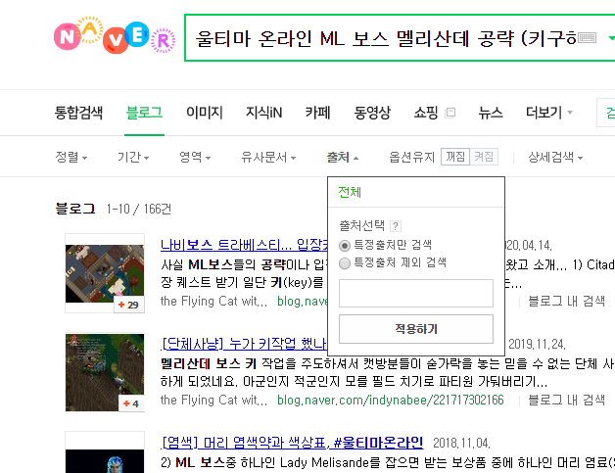Viewport: 615px width, 473px height.
Task: Click the 적용하기 apply button
Action: (416, 329)
